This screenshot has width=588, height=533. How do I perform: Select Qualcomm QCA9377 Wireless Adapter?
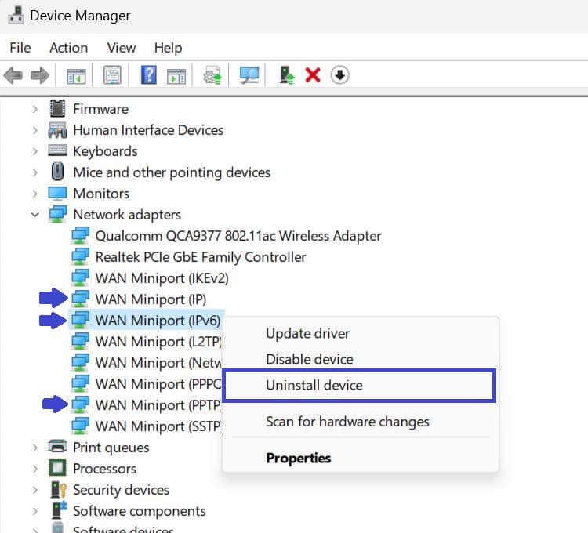(x=238, y=235)
